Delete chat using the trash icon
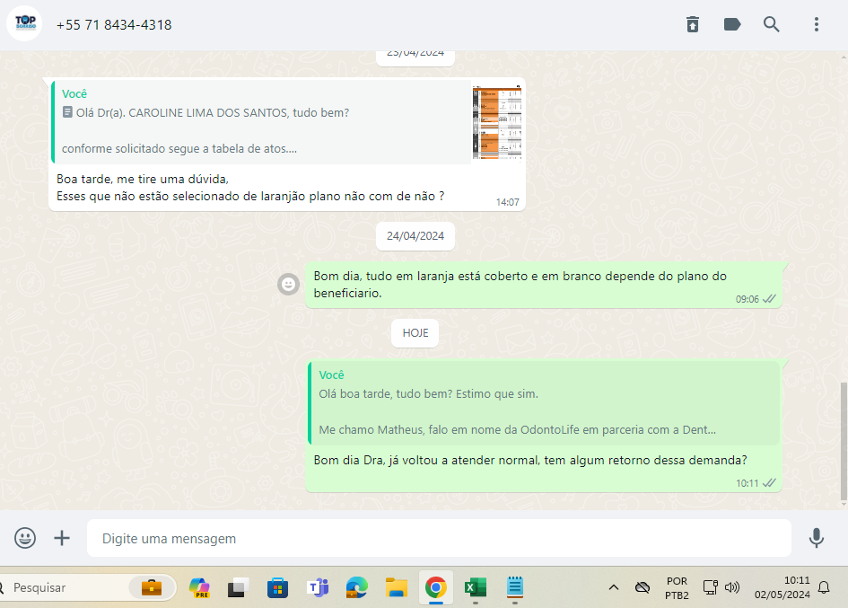Image resolution: width=848 pixels, height=608 pixels. pyautogui.click(x=693, y=24)
